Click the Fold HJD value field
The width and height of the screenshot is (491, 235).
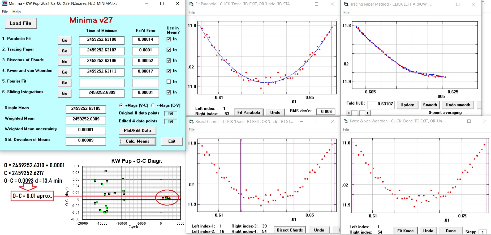(381, 104)
